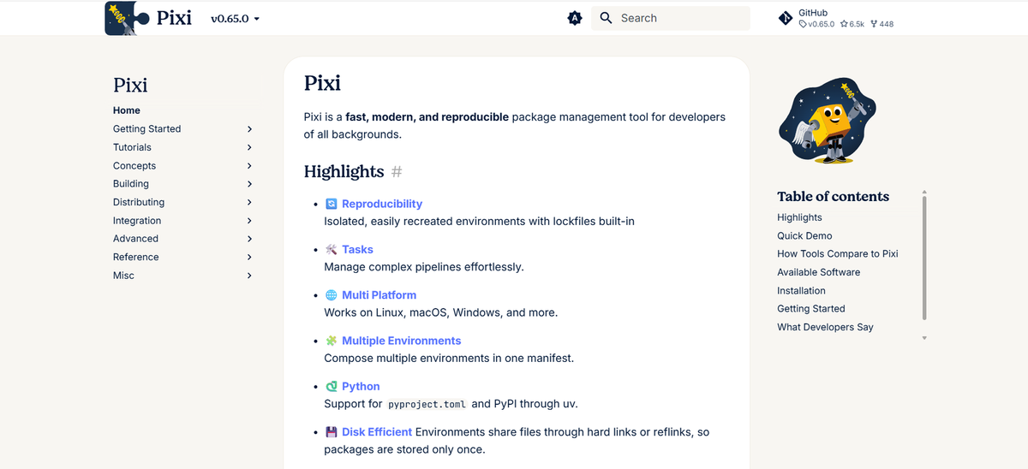This screenshot has height=469, width=1028.
Task: Click the Pixi logo icon in header
Action: [127, 18]
